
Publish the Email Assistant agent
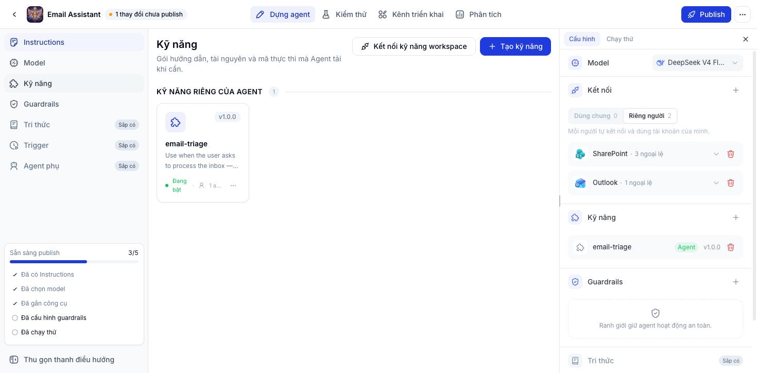pyautogui.click(x=706, y=14)
